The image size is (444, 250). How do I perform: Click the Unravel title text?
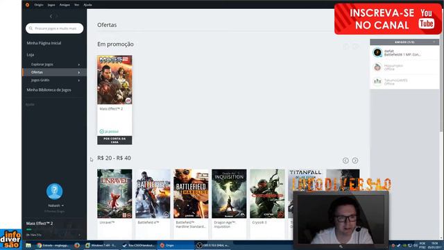tap(107, 222)
